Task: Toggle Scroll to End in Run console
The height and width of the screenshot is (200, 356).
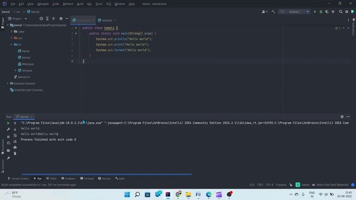Action: [15, 141]
